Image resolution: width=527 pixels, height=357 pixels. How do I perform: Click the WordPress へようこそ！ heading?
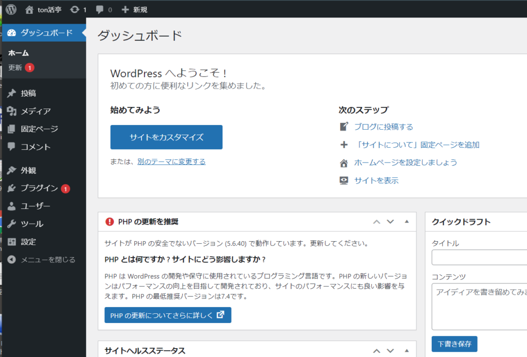coord(169,73)
